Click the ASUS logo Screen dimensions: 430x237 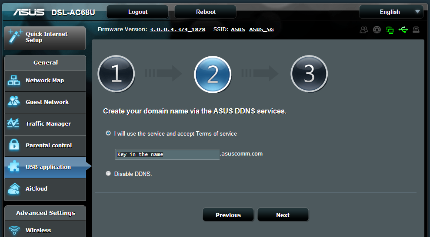tap(29, 12)
